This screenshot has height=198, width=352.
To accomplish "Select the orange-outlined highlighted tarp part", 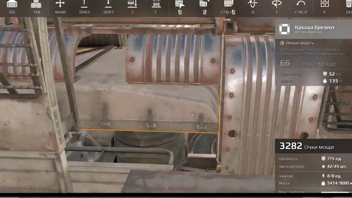I will (x=148, y=108).
